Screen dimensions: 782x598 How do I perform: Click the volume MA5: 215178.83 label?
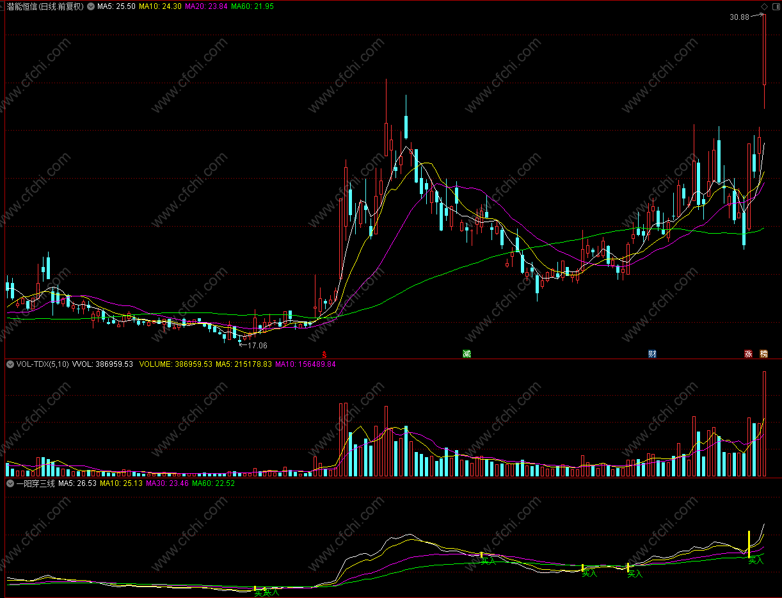click(244, 364)
